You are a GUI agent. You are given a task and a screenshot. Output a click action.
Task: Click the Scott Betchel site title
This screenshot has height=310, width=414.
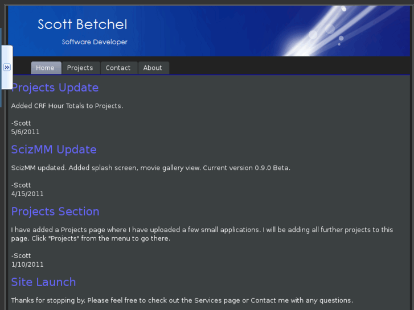82,24
